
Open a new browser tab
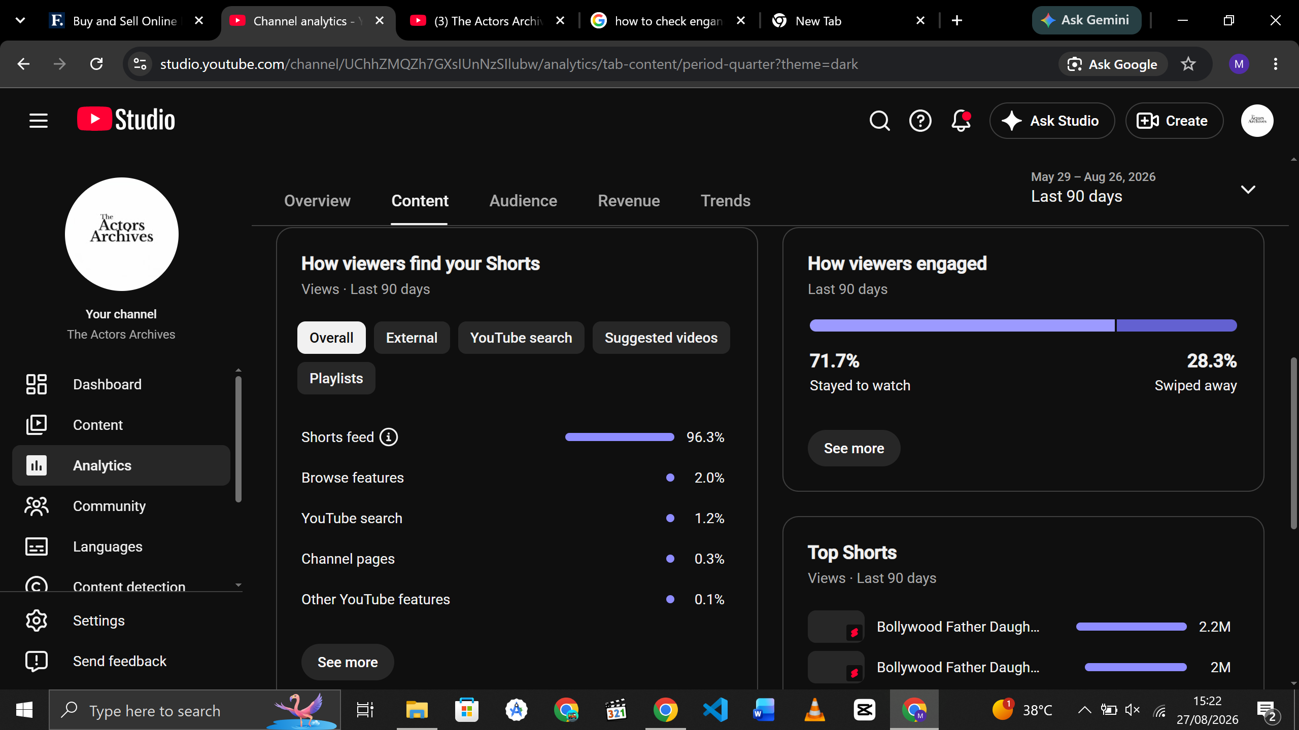tap(956, 20)
